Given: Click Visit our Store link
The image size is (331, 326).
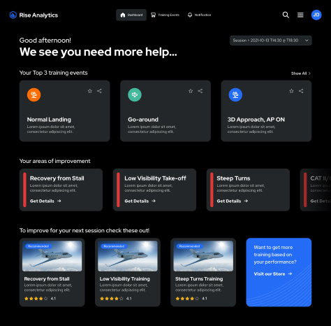Looking at the screenshot, I should coord(273,274).
